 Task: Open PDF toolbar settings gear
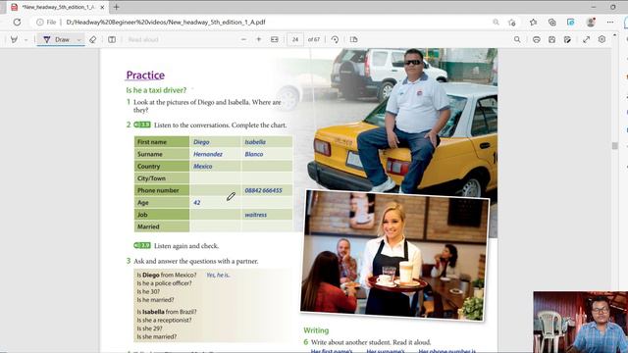tap(602, 39)
